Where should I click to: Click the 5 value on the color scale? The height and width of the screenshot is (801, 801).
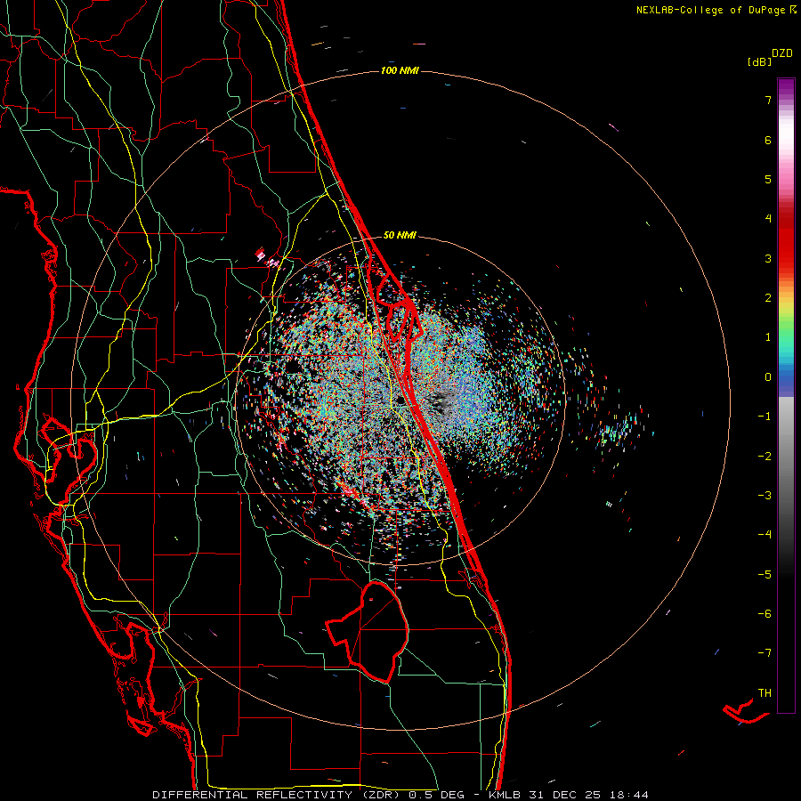tap(768, 179)
